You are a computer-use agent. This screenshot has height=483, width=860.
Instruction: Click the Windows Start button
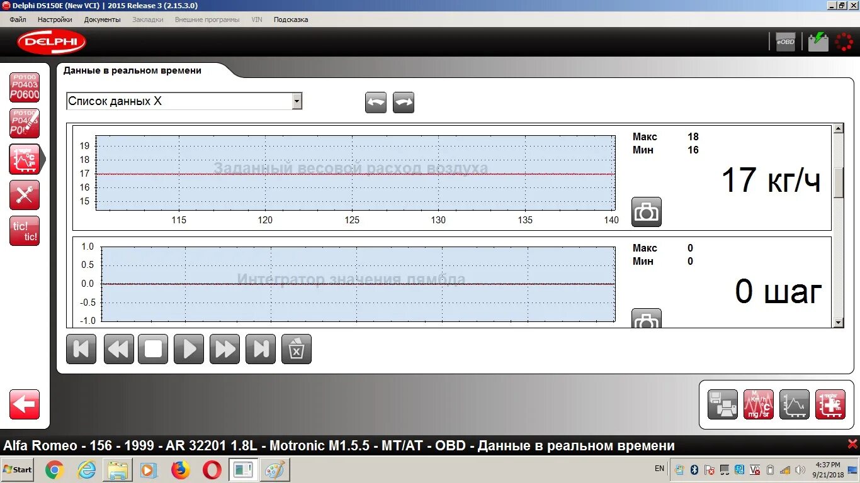point(18,470)
